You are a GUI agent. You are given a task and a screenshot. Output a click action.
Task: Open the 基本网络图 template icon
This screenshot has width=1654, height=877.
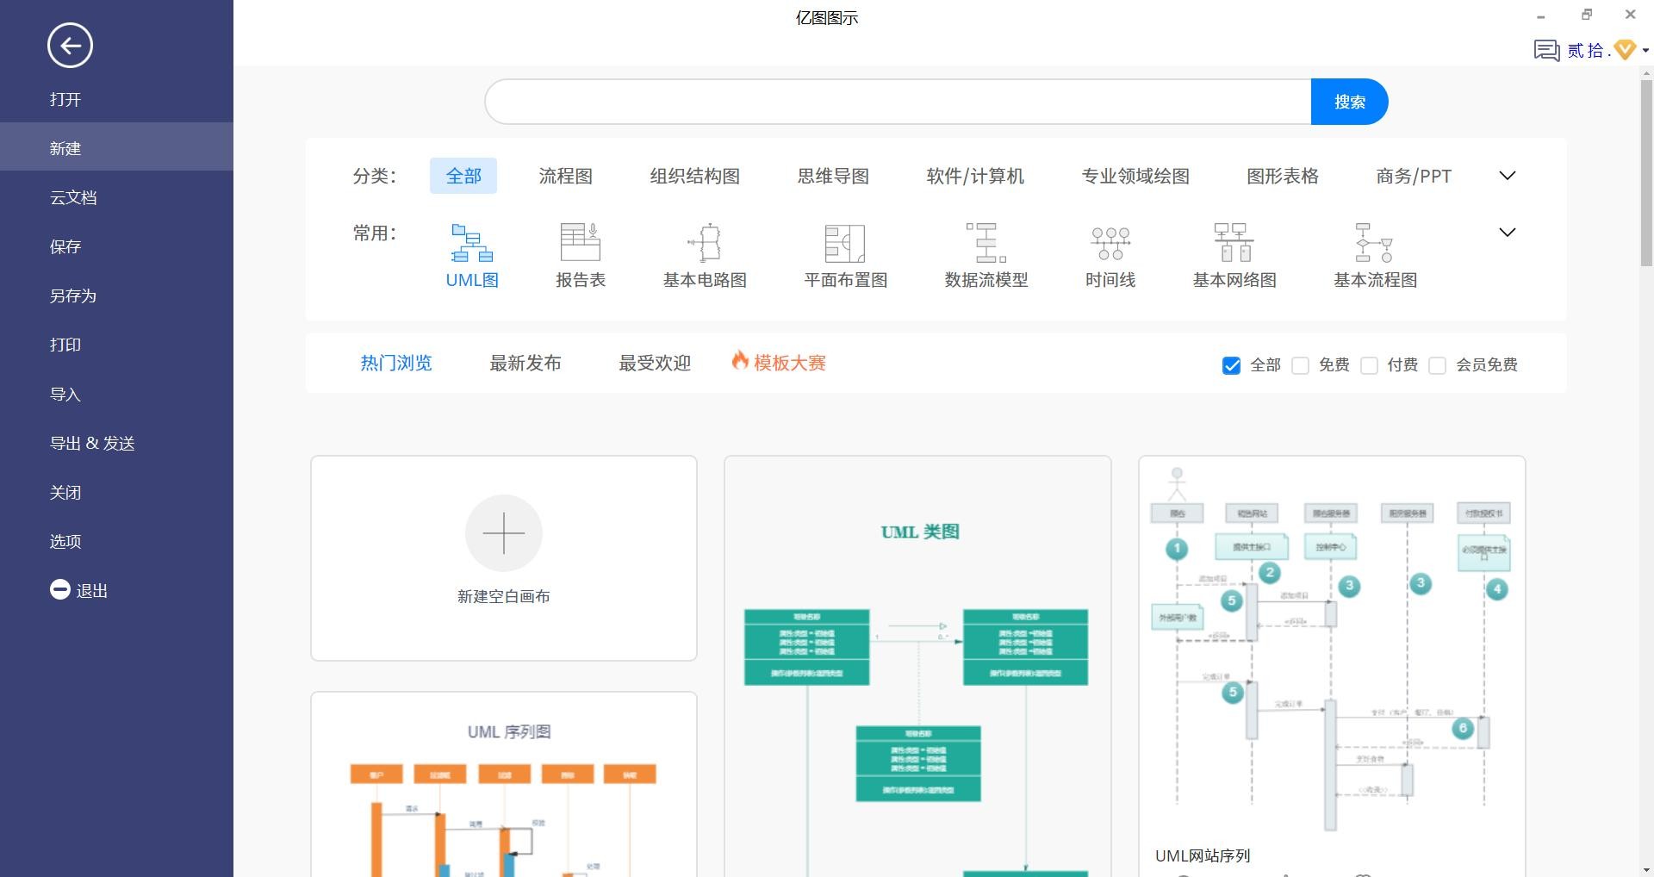click(1234, 244)
